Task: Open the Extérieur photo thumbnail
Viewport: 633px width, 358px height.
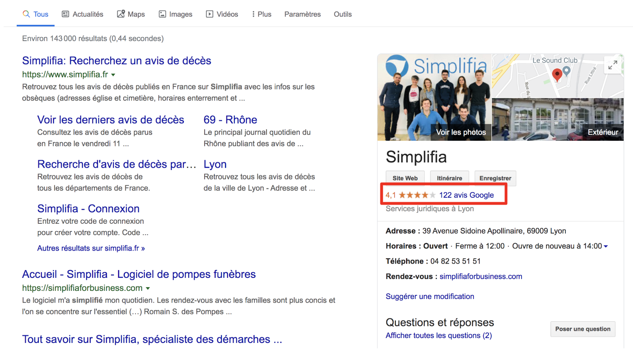Action: pyautogui.click(x=558, y=120)
